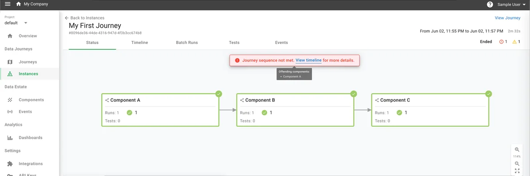The height and width of the screenshot is (176, 530).
Task: Switch to the Timeline tab
Action: (140, 43)
